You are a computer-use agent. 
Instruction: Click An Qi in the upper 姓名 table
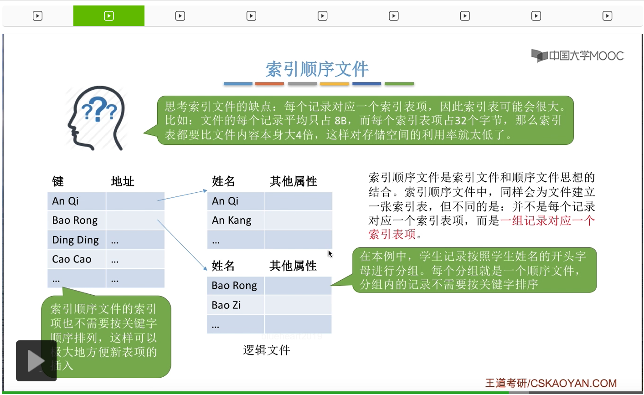click(x=225, y=201)
